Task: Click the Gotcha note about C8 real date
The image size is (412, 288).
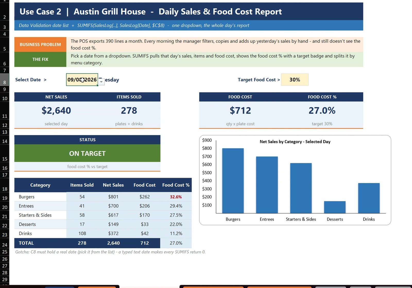Action: [110, 252]
